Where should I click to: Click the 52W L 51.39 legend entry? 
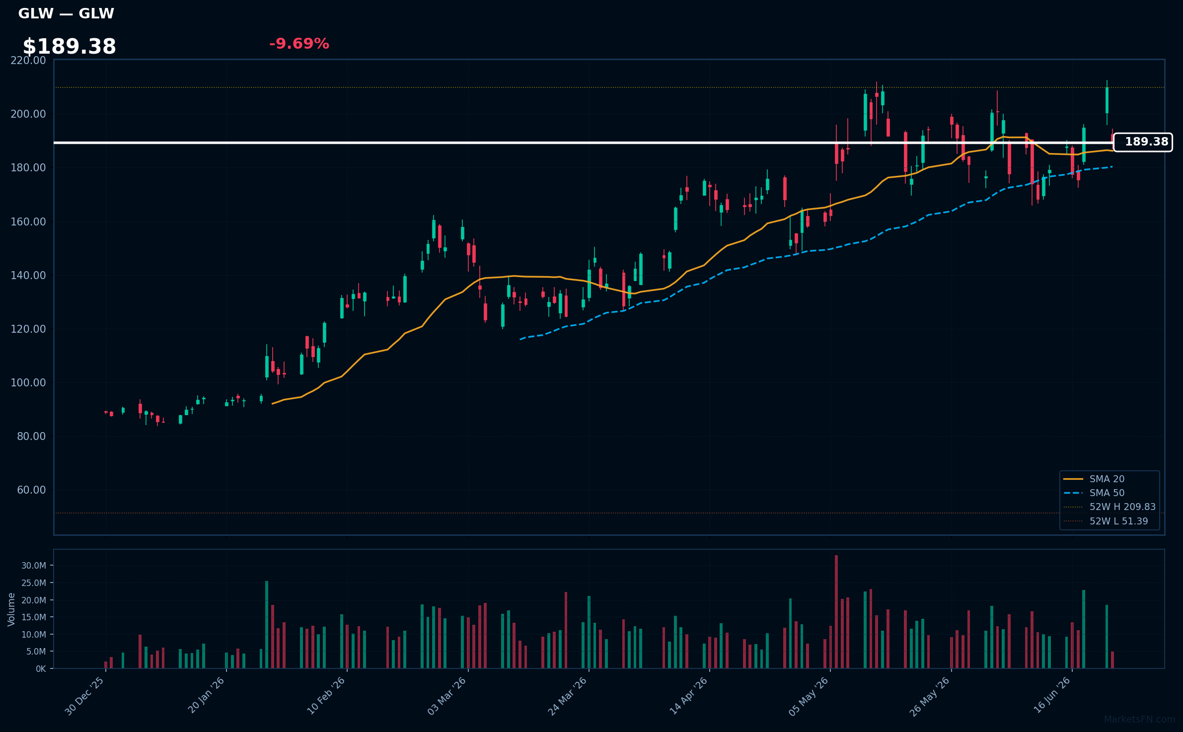coord(1106,521)
